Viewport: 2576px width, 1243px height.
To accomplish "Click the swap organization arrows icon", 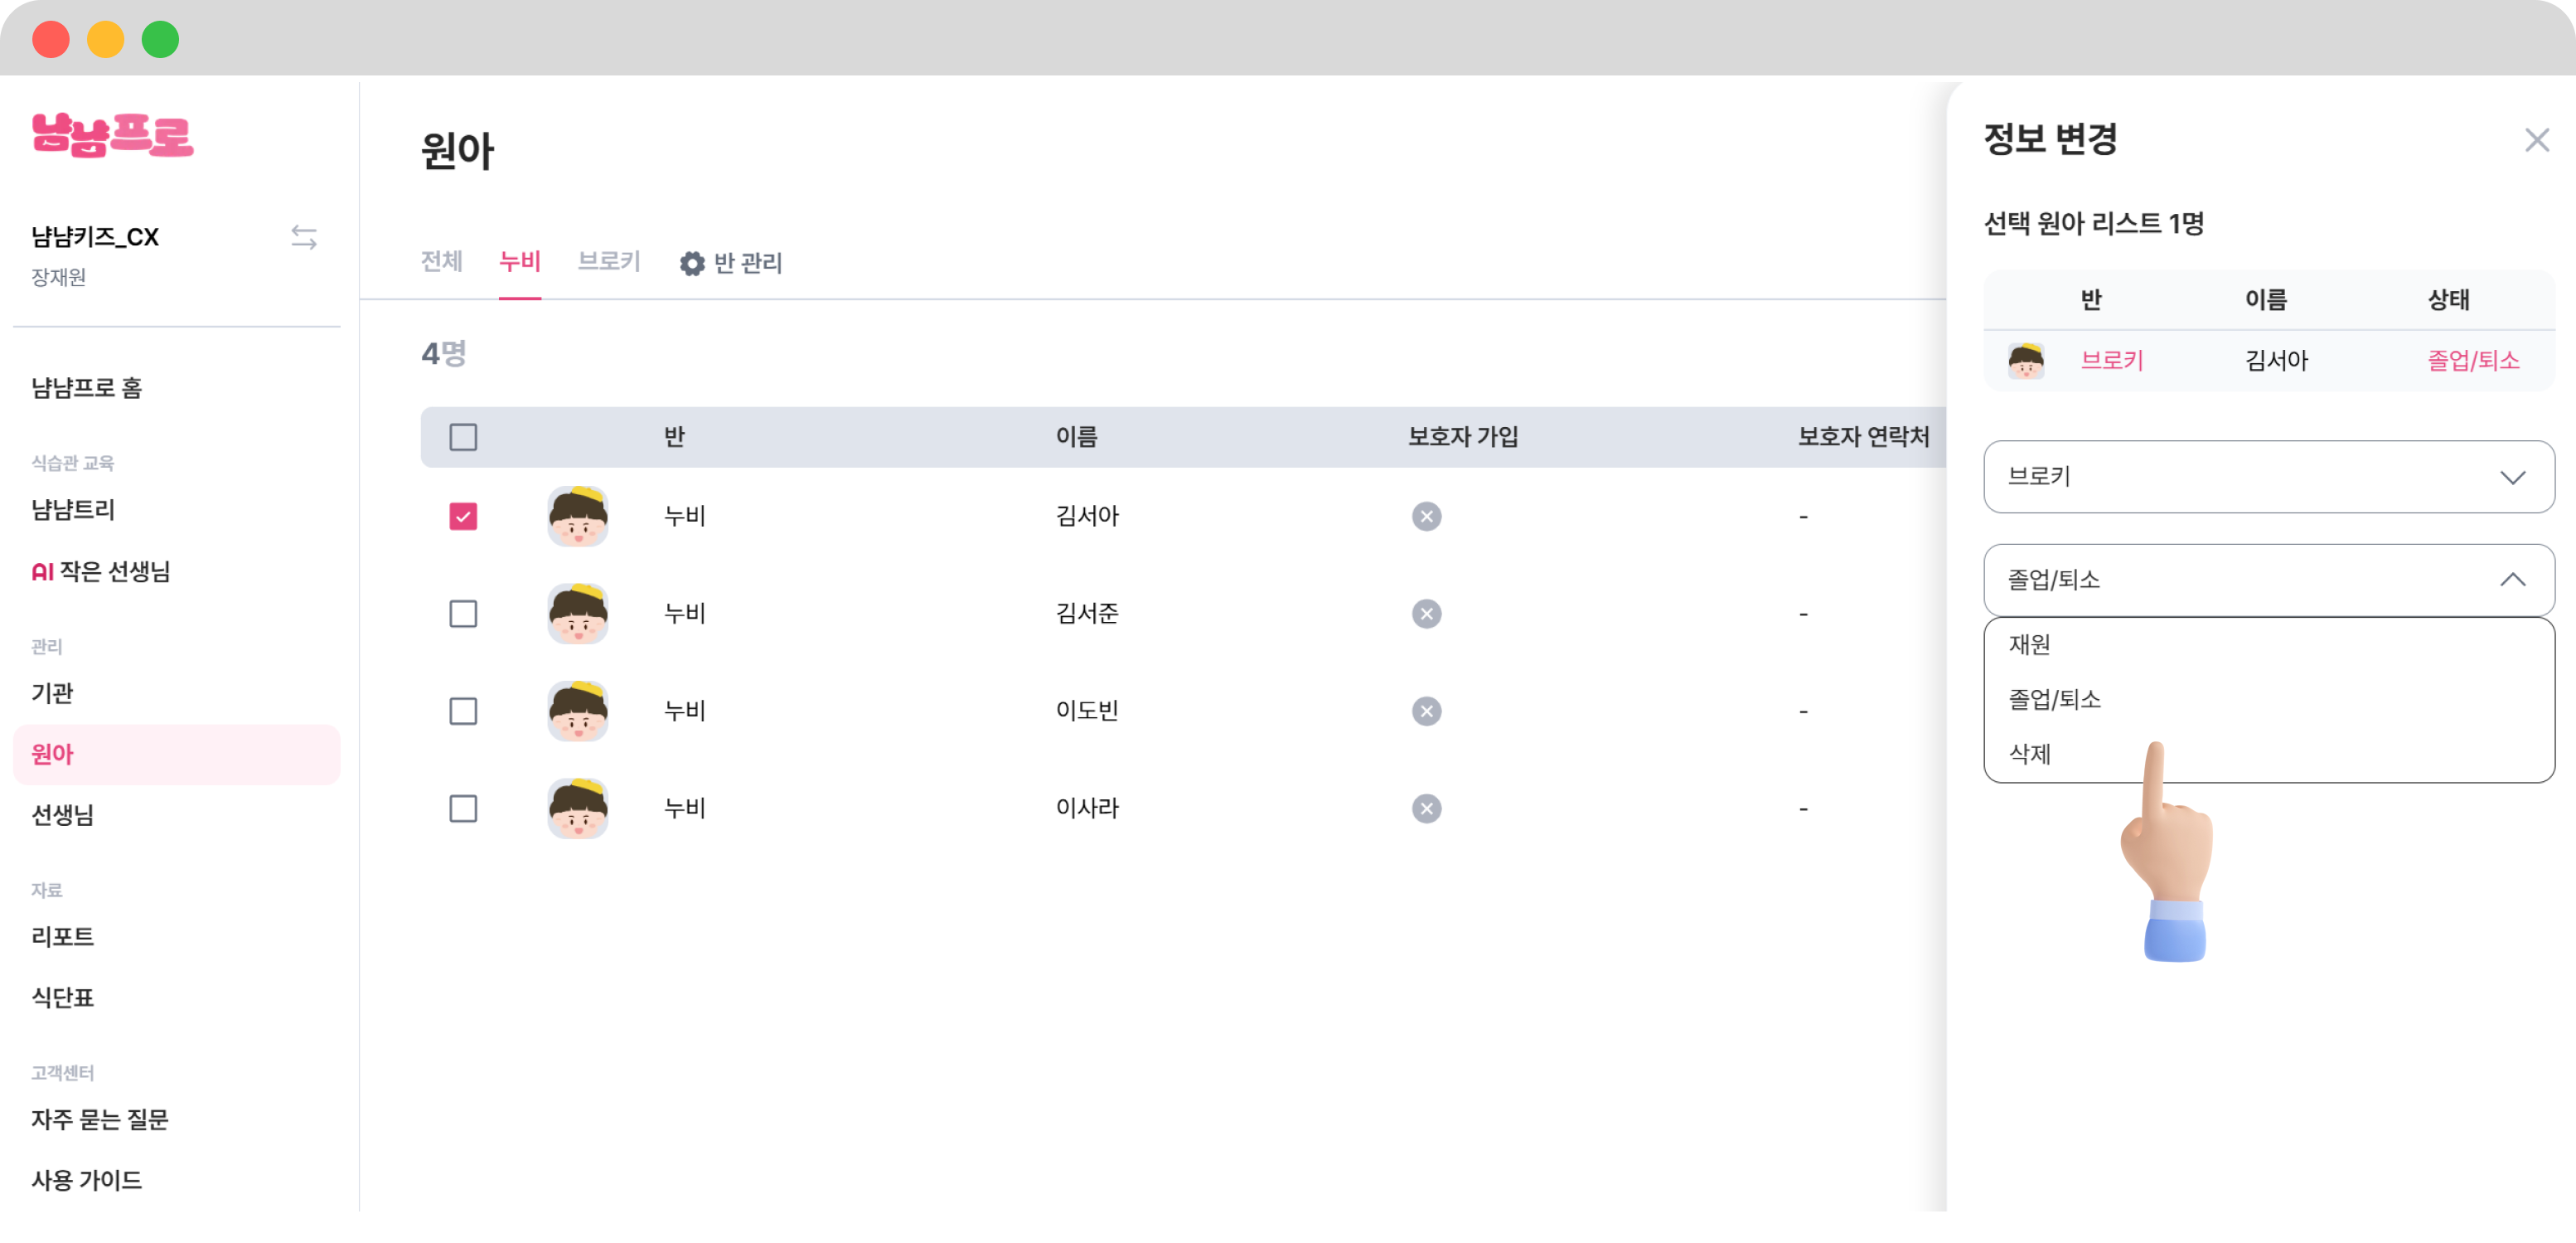I will pyautogui.click(x=304, y=237).
